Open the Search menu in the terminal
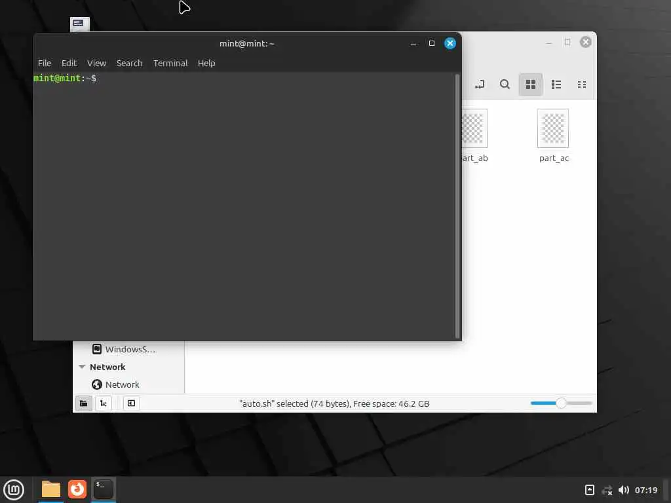 coord(129,64)
